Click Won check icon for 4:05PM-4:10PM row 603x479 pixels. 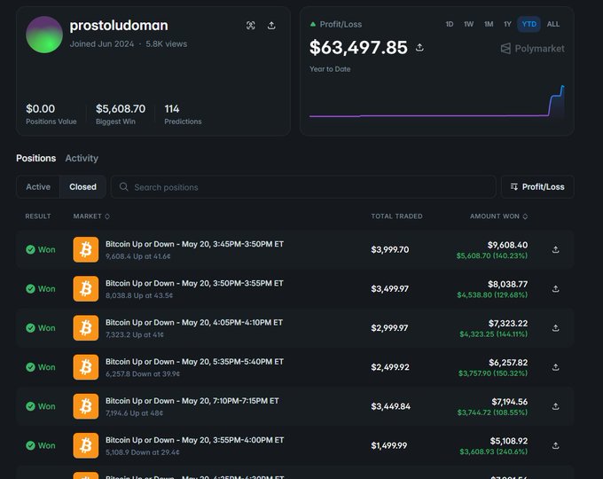(x=30, y=328)
